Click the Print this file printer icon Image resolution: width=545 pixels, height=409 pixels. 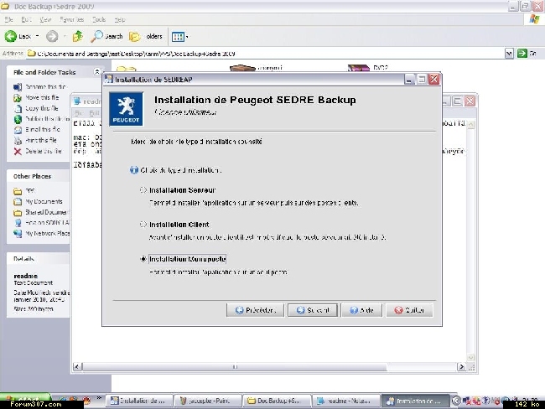pyautogui.click(x=18, y=141)
